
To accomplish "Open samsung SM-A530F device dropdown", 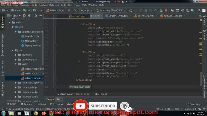I will tap(111, 10).
